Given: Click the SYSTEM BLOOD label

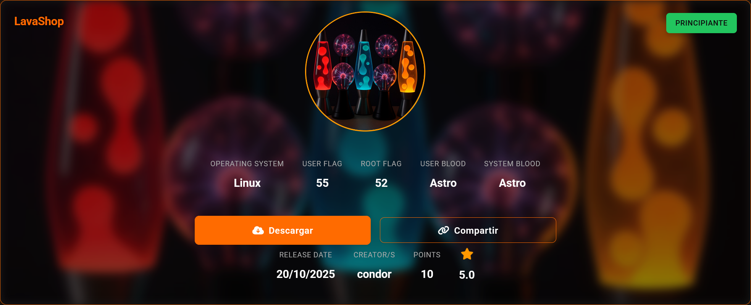Looking at the screenshot, I should (x=512, y=164).
